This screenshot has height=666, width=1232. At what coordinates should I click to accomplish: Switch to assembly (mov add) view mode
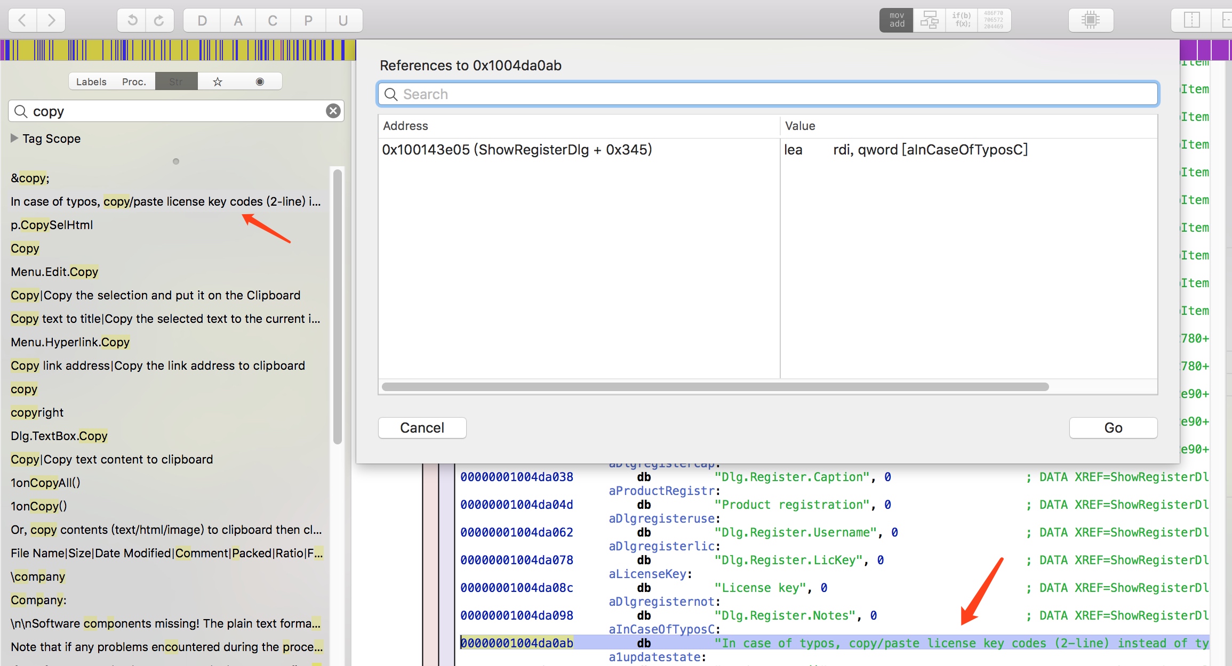897,20
